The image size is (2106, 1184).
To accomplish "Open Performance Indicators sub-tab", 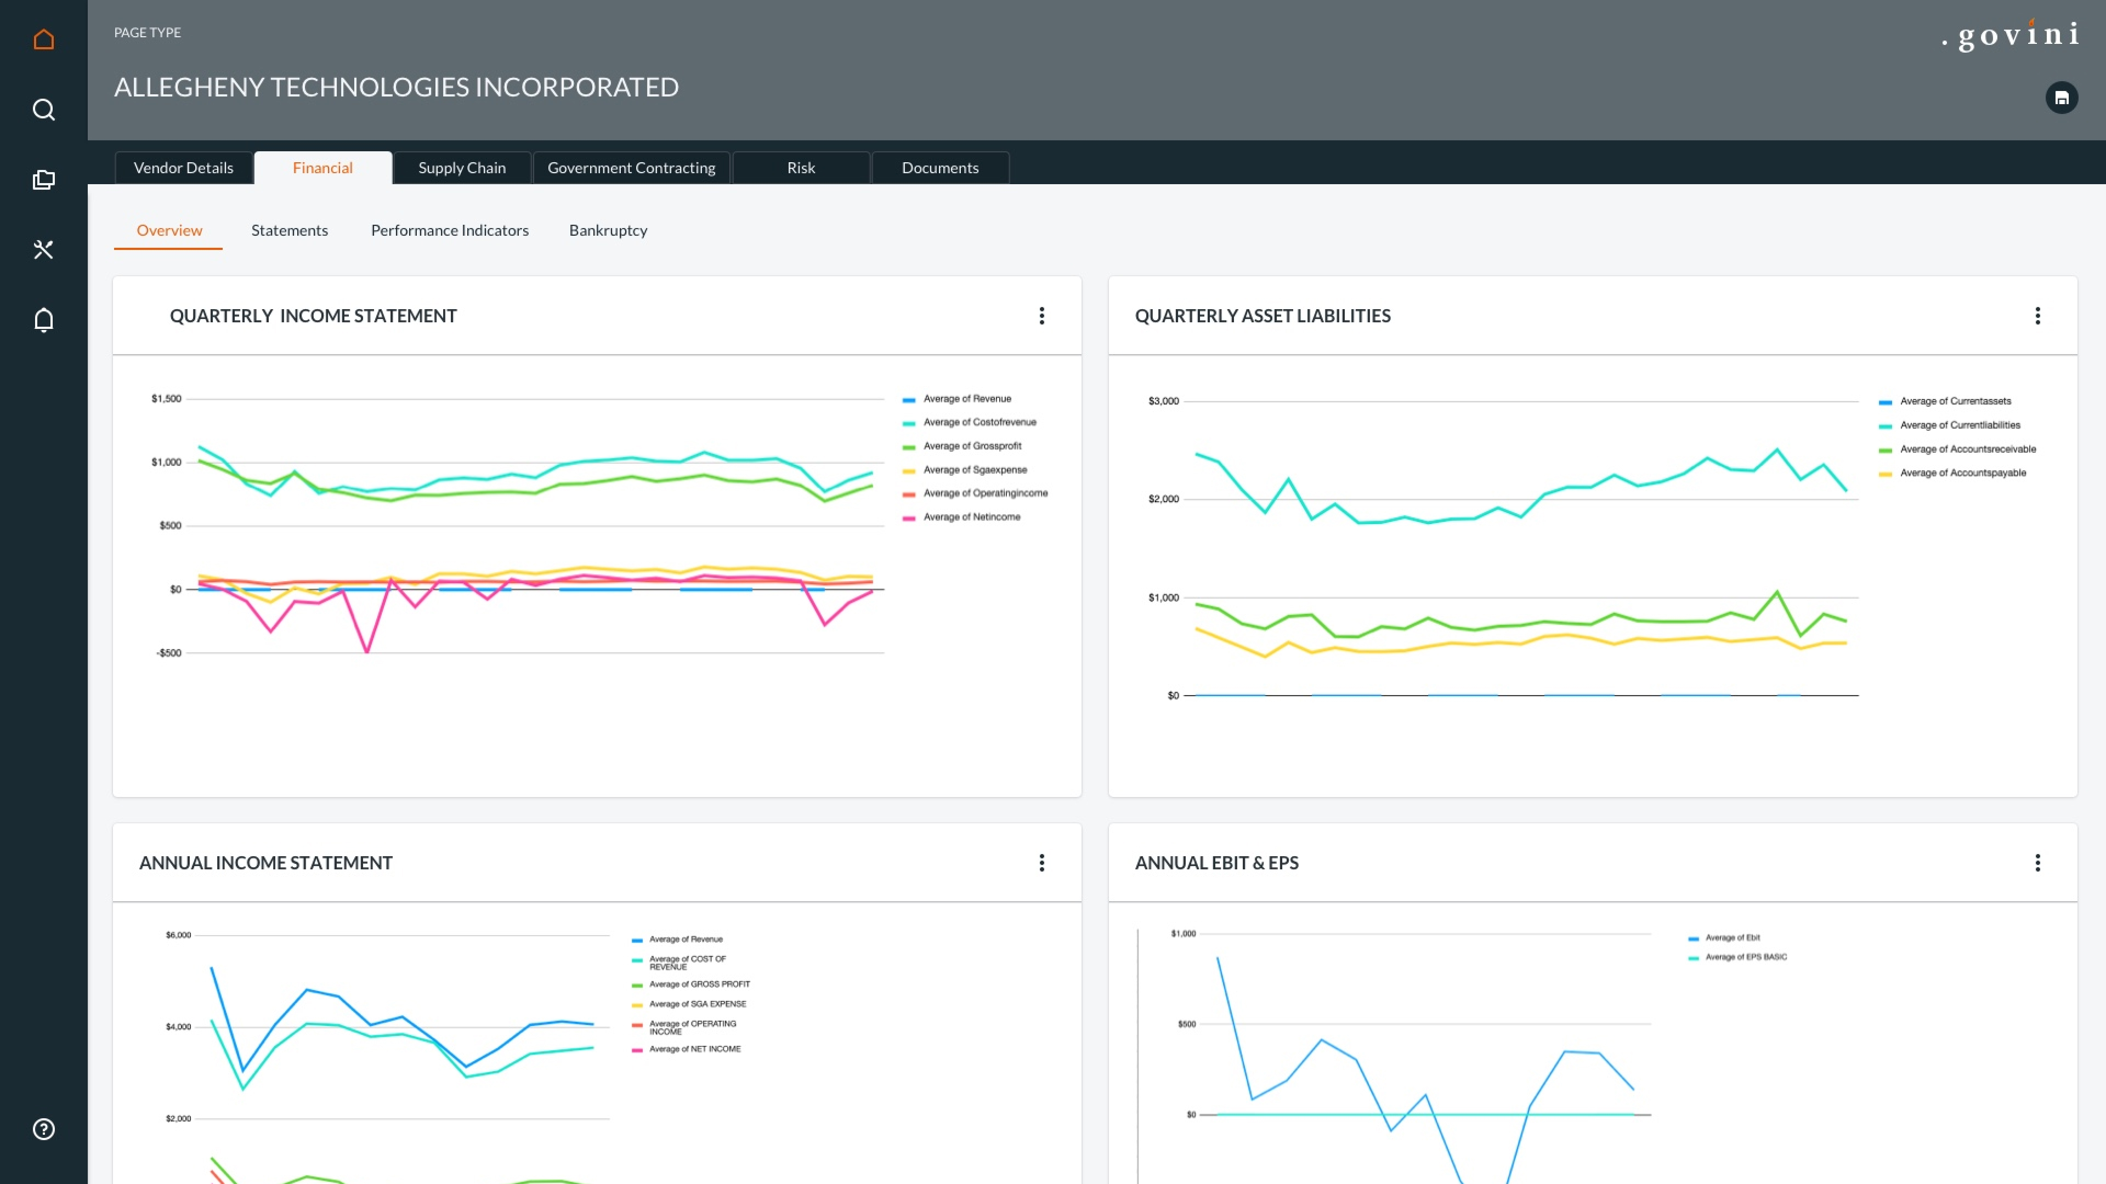I will point(450,230).
